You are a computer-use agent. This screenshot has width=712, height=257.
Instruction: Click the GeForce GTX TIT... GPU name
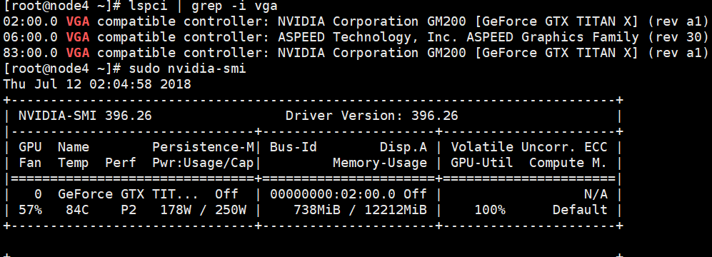click(128, 194)
